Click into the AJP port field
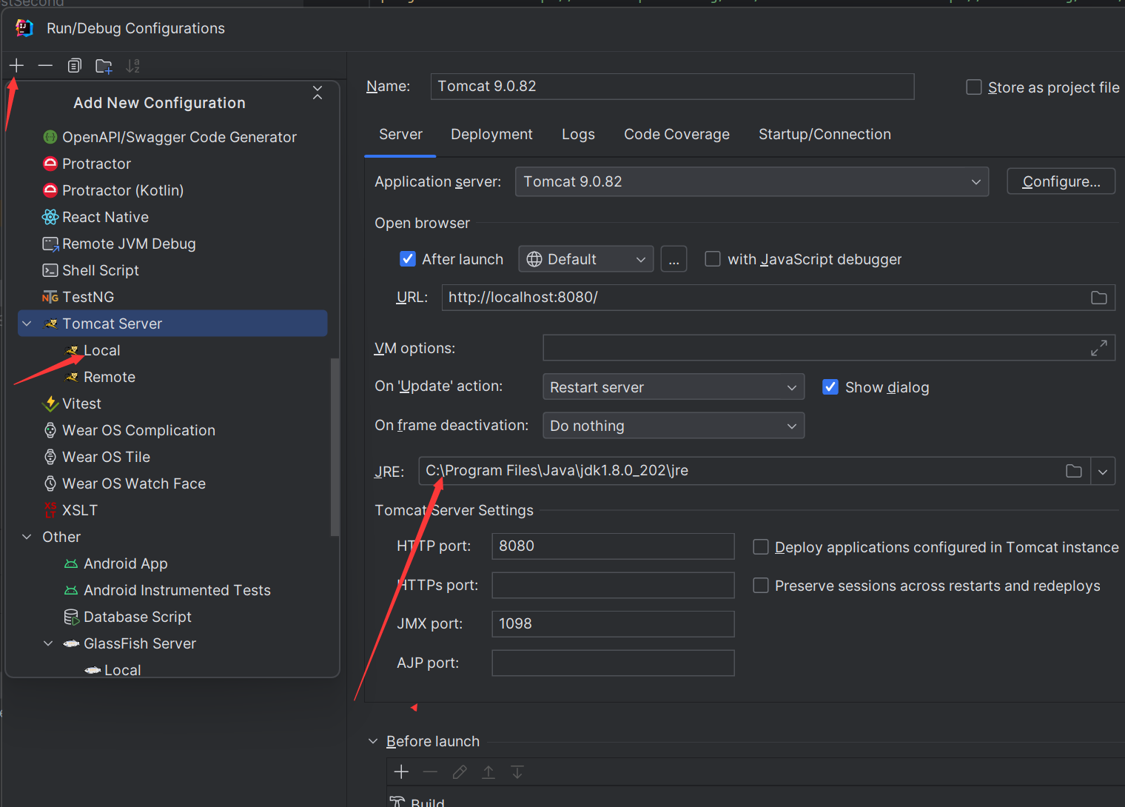 pos(613,663)
